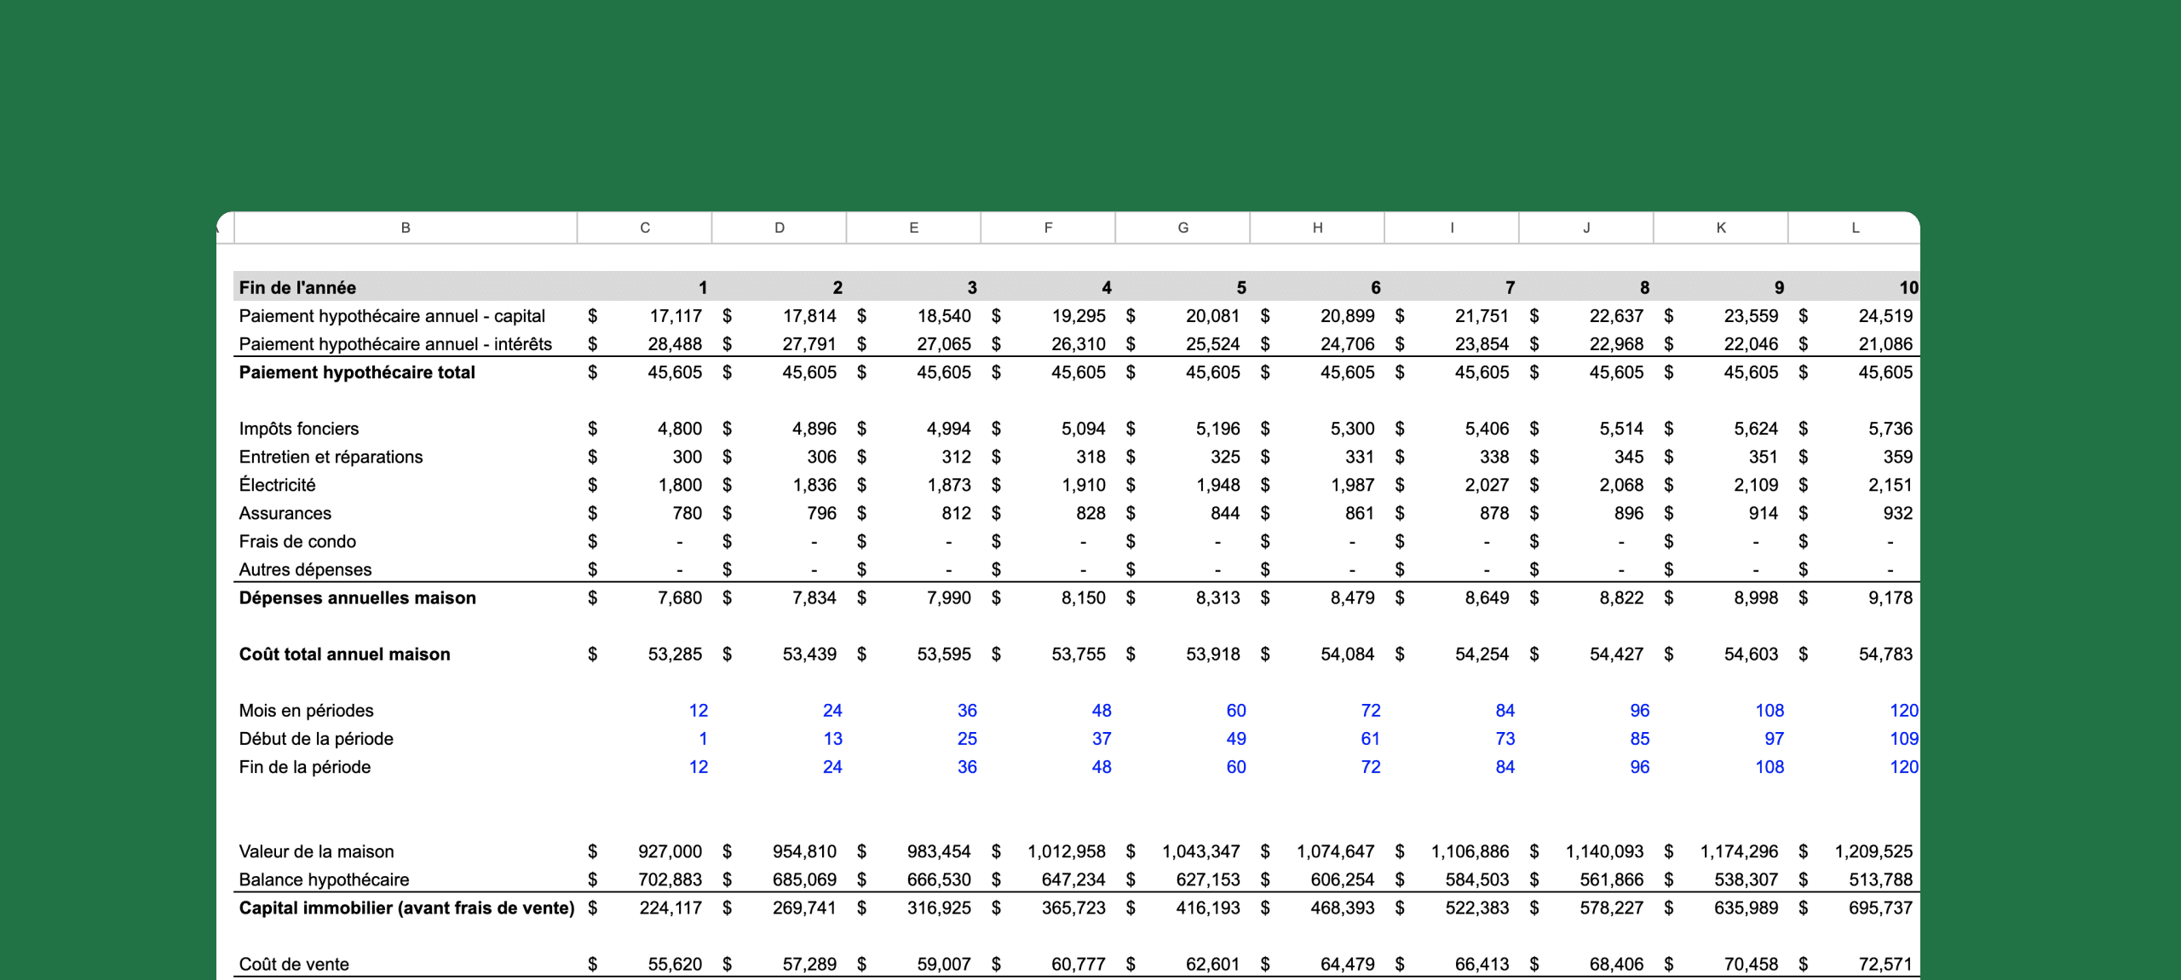
Task: Select mortgage balance 685,069
Action: (804, 879)
